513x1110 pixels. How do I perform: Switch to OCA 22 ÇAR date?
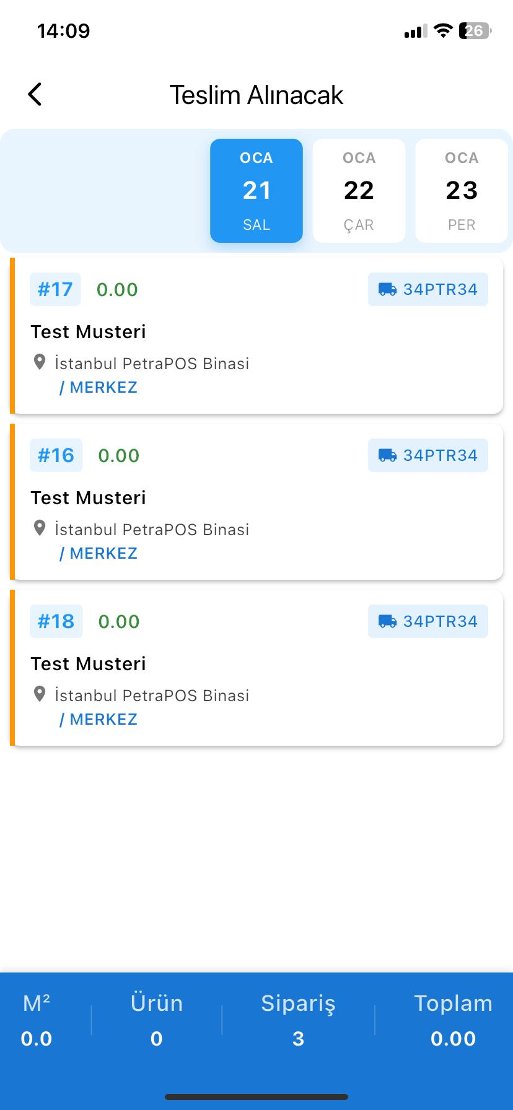[359, 191]
